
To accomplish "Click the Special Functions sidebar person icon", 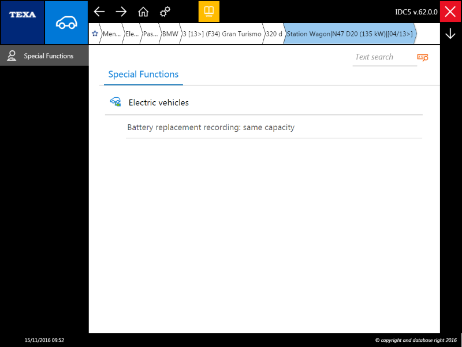I will point(12,56).
